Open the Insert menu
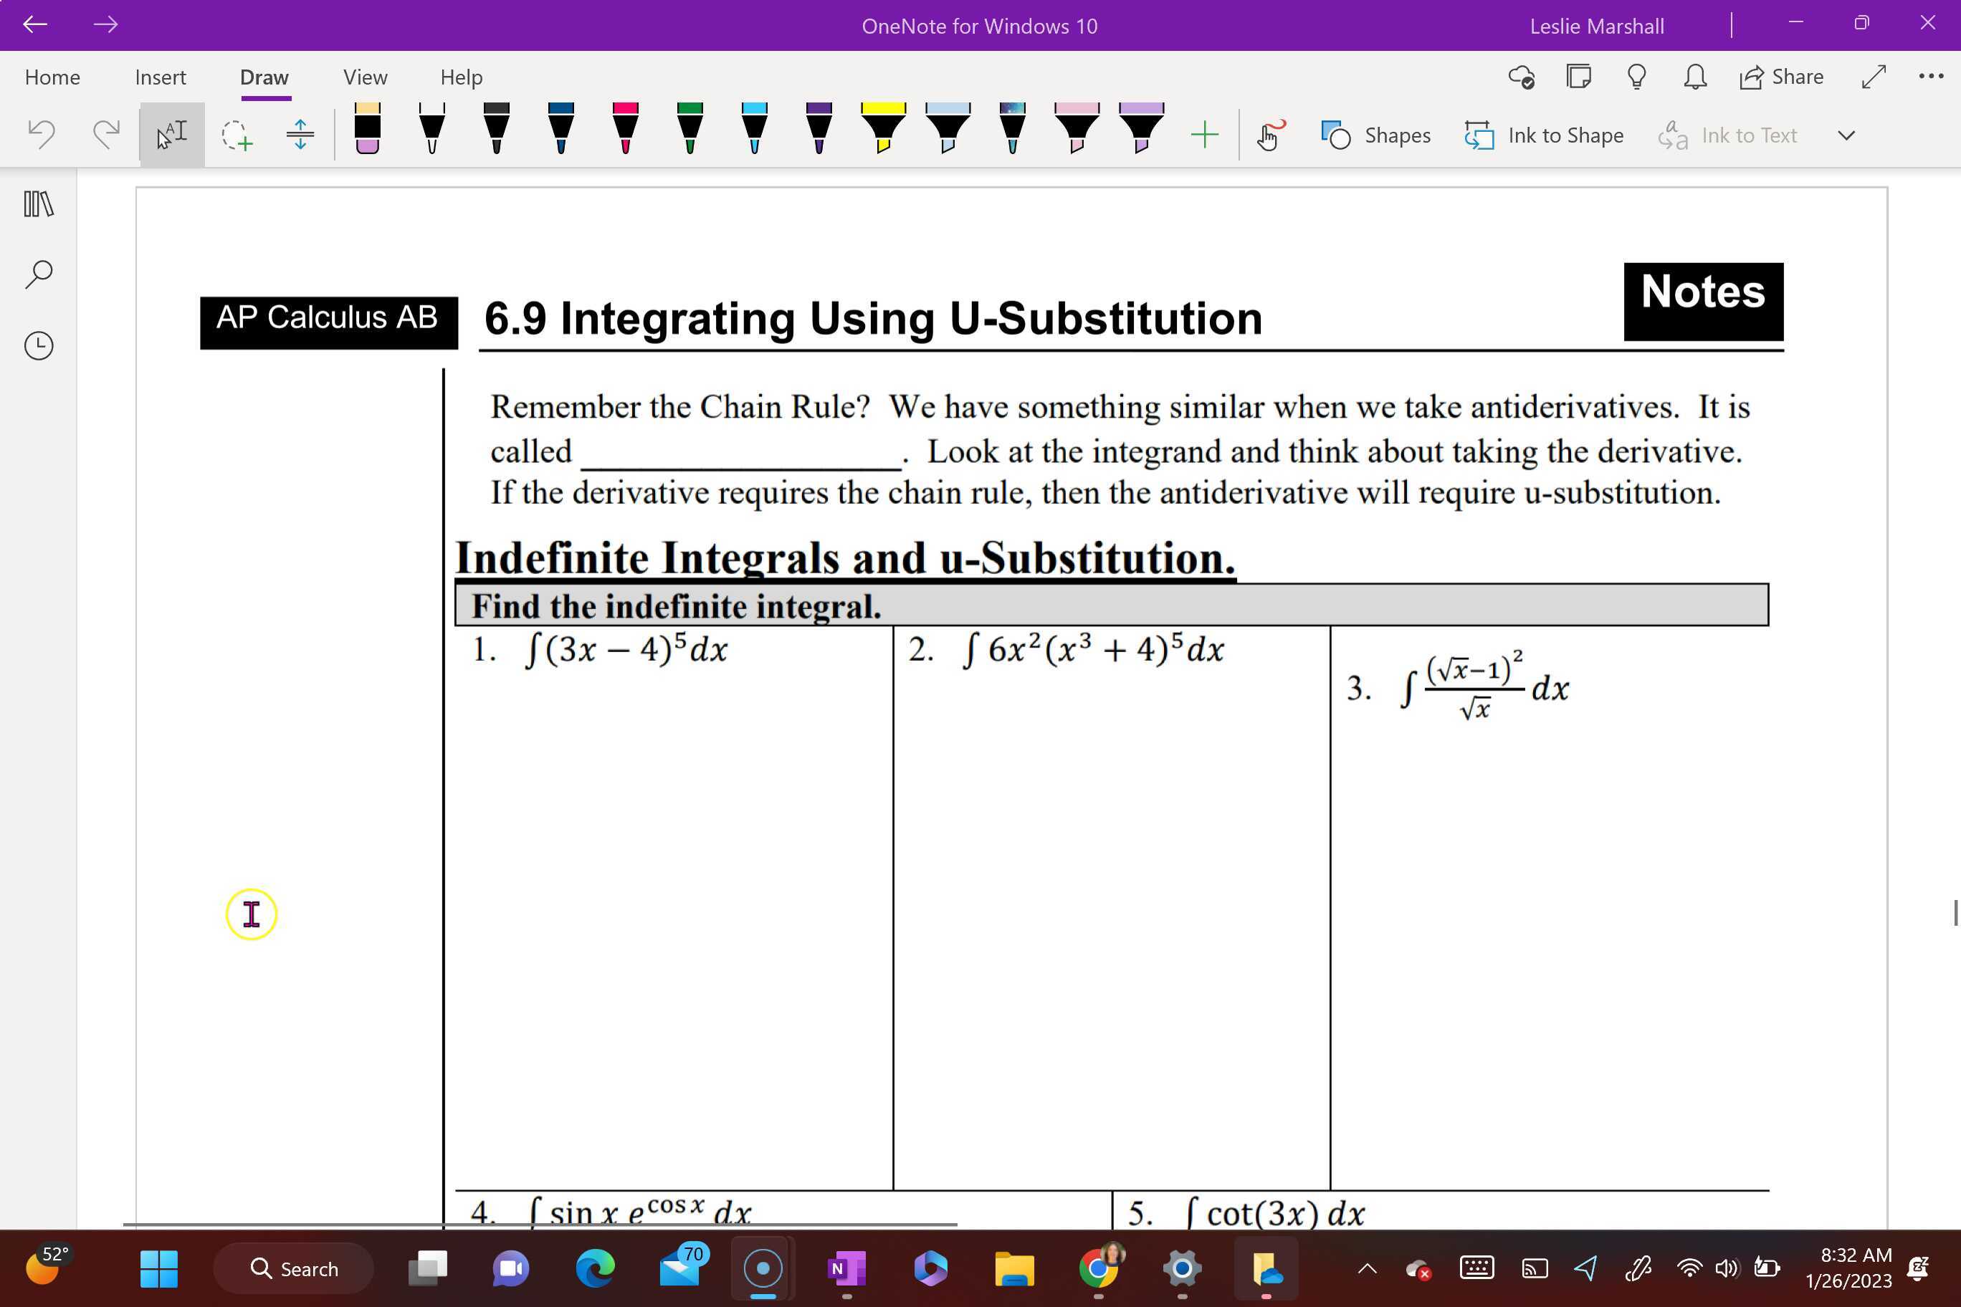1961x1307 pixels. coord(159,77)
